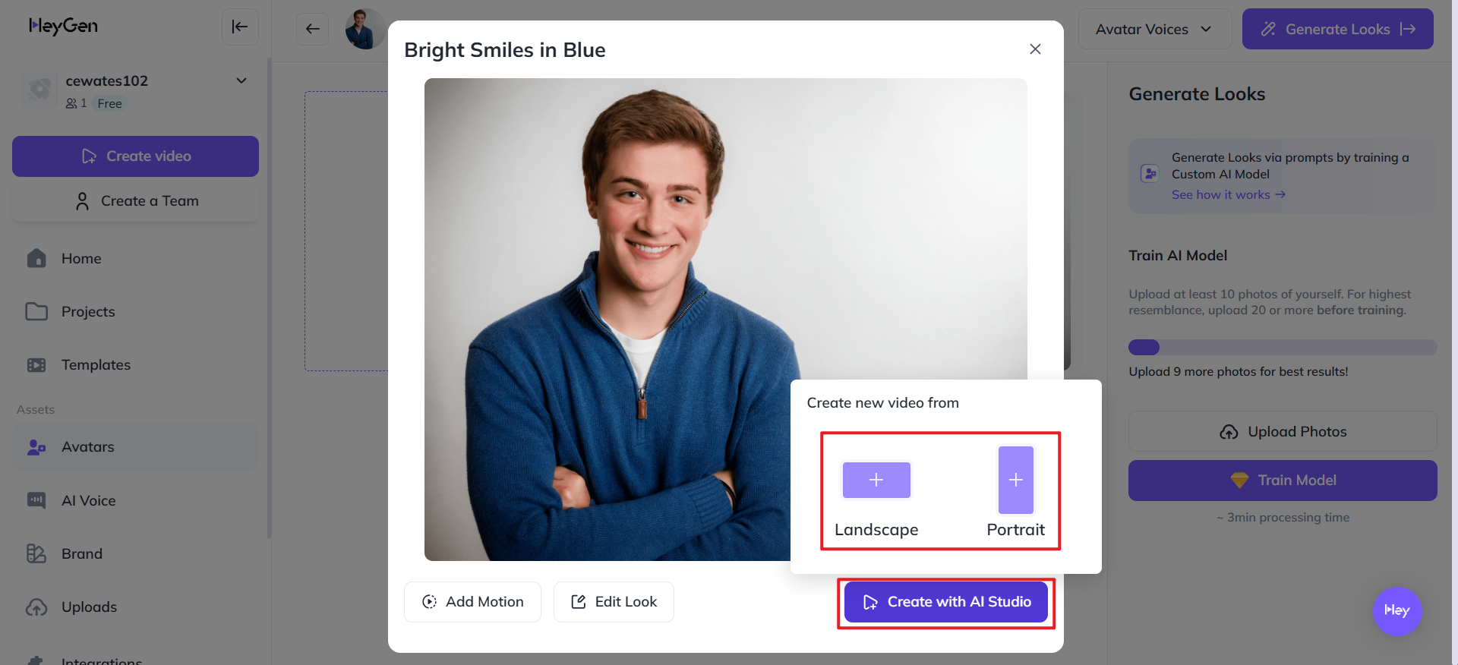Viewport: 1458px width, 665px height.
Task: Click the HeyGen logo
Action: [64, 27]
